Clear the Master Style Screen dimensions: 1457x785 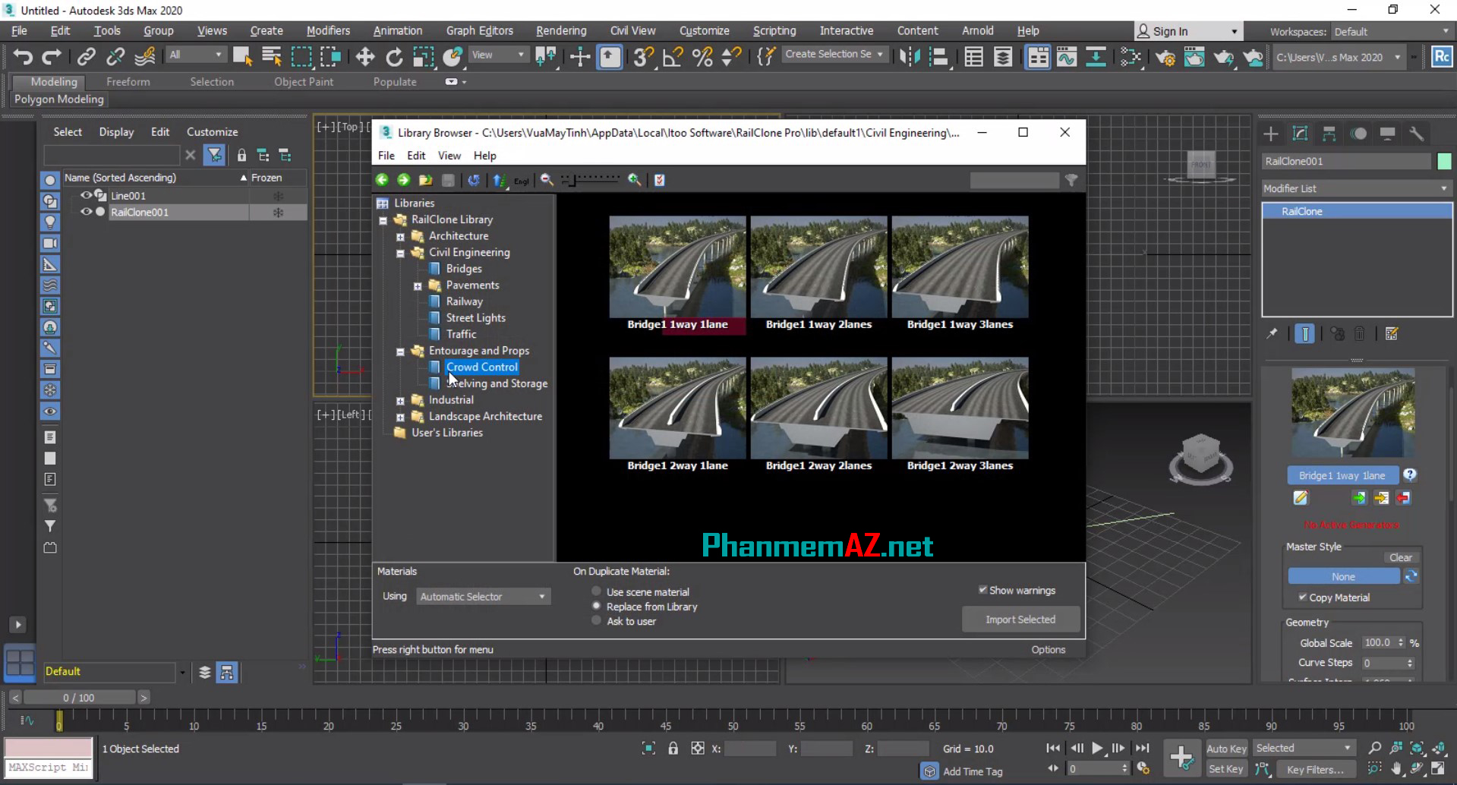1401,556
